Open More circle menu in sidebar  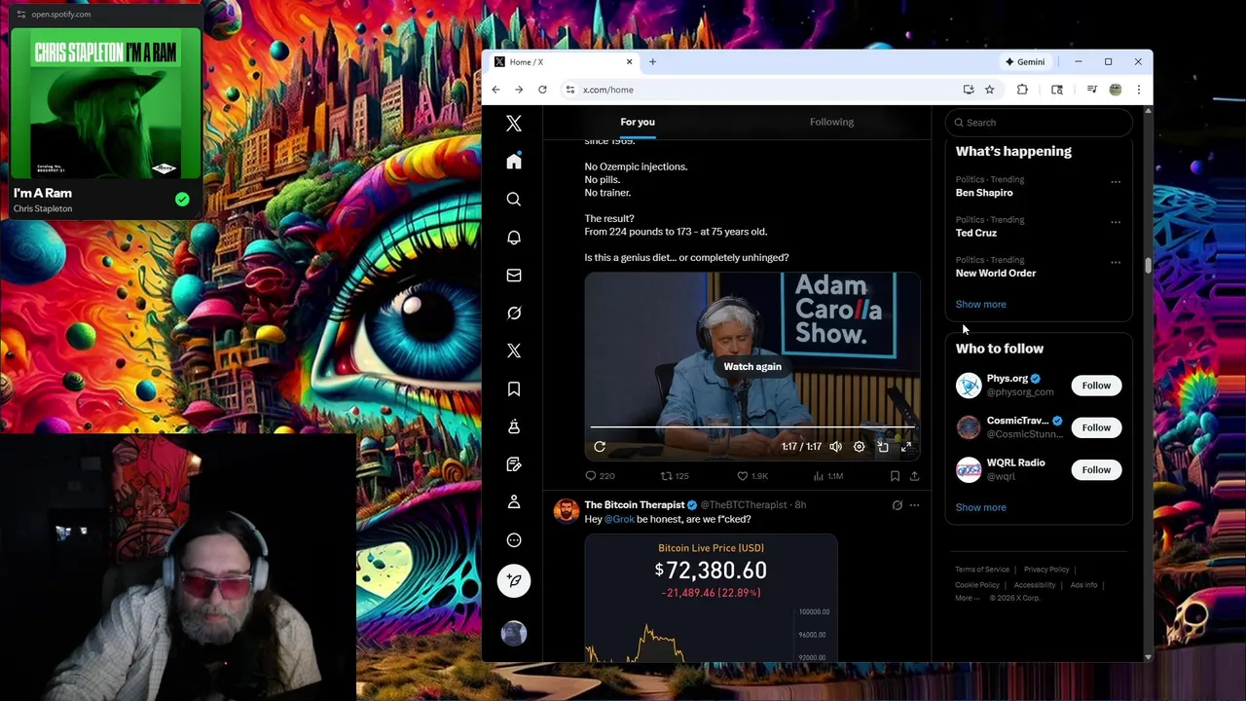pos(514,540)
